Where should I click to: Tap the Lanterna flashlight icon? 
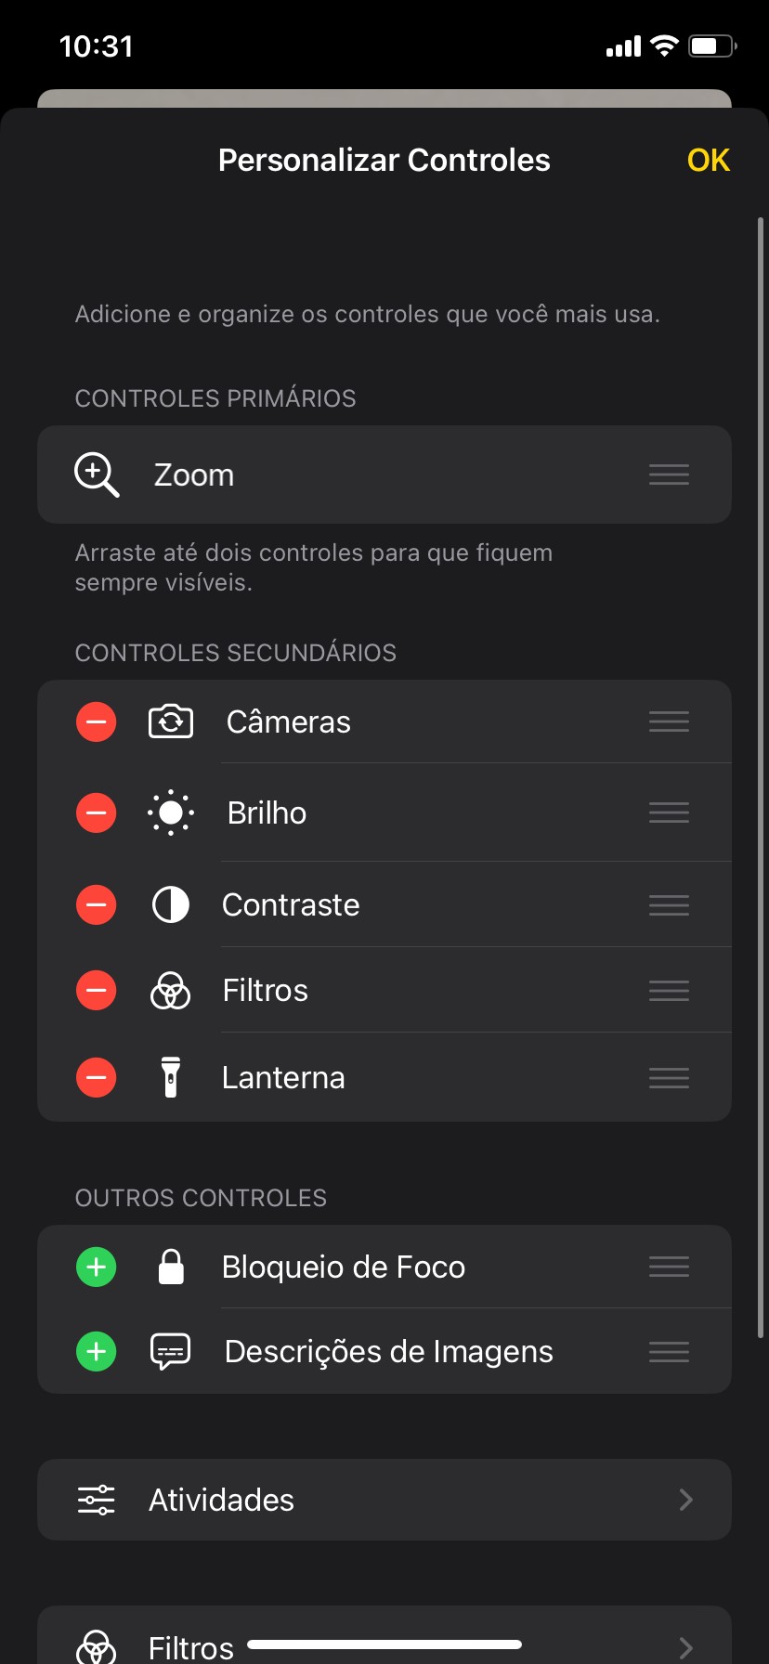point(171,1077)
